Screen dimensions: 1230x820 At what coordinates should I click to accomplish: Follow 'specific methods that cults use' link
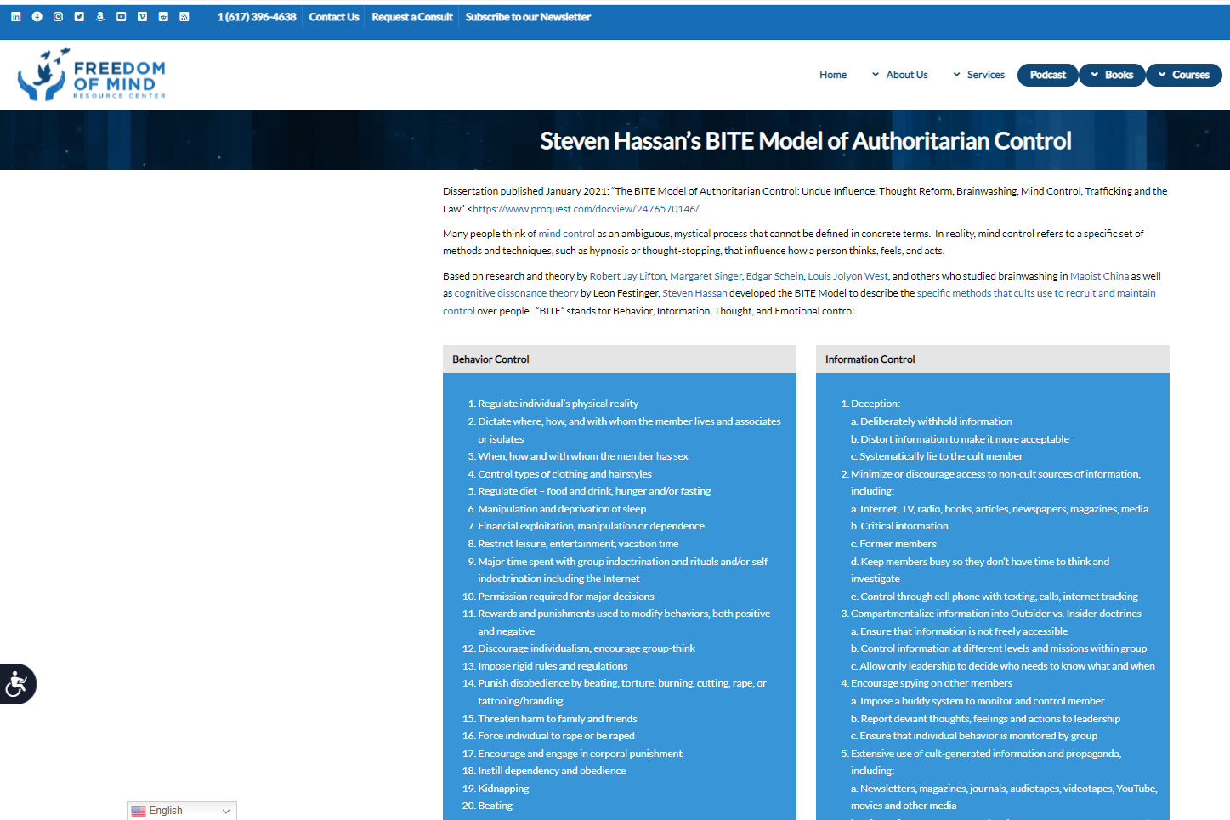1036,293
